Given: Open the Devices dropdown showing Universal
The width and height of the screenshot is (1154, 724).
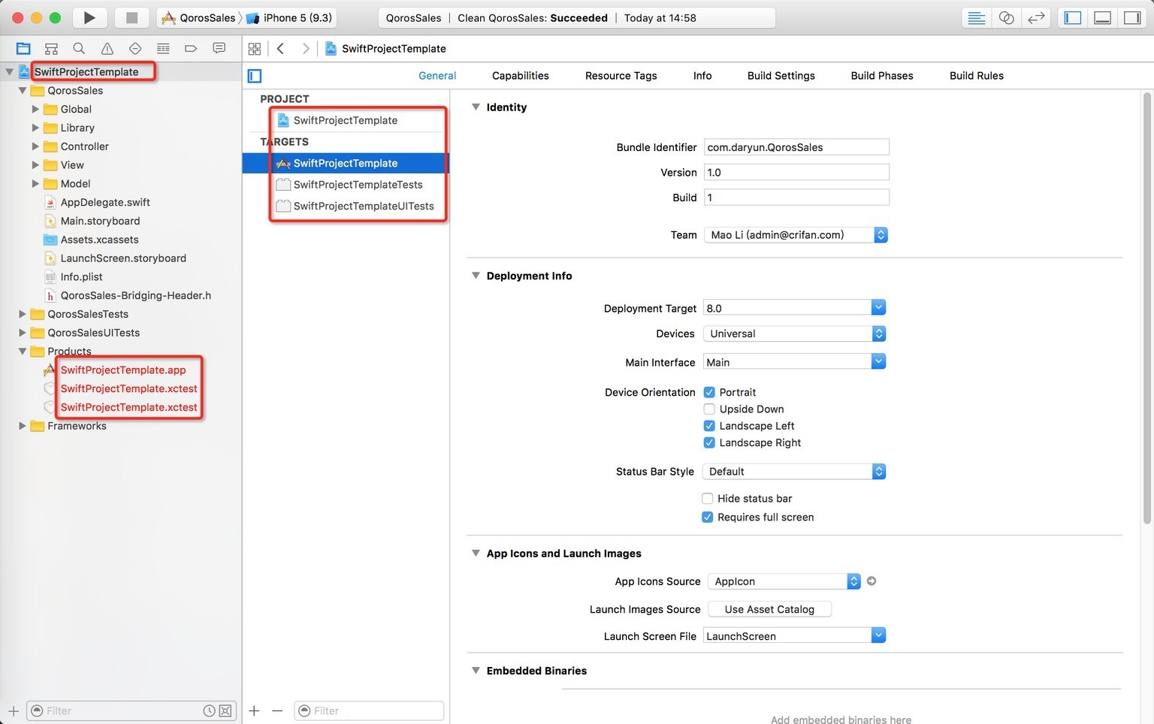Looking at the screenshot, I should pyautogui.click(x=794, y=333).
